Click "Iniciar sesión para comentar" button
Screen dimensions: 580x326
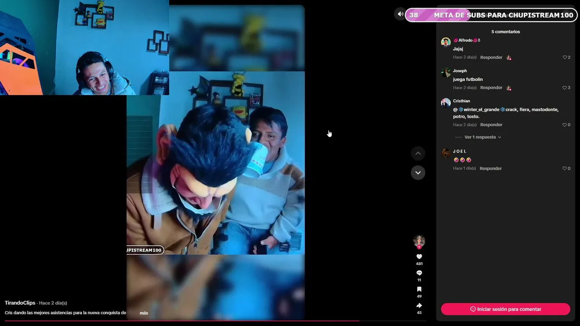click(x=505, y=309)
